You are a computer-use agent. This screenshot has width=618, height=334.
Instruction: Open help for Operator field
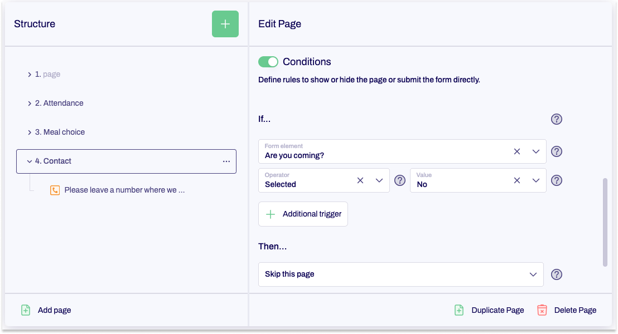coord(400,180)
